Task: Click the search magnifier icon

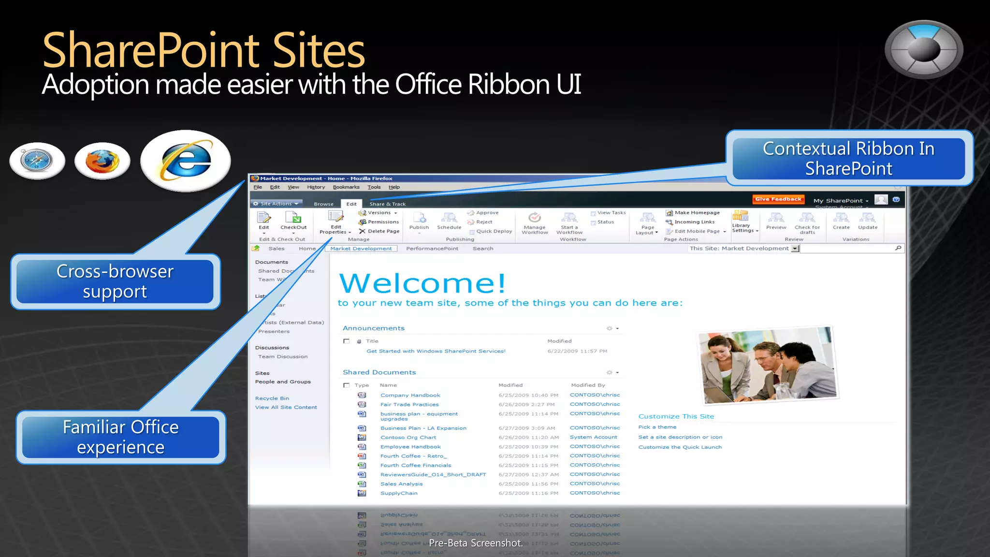Action: tap(898, 248)
